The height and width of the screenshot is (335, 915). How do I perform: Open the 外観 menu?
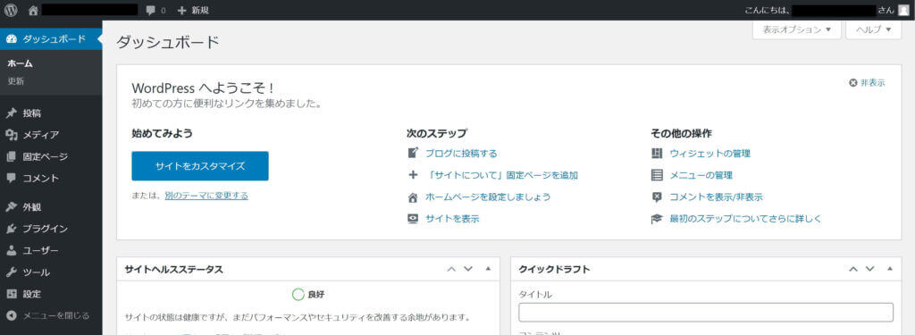click(x=51, y=207)
